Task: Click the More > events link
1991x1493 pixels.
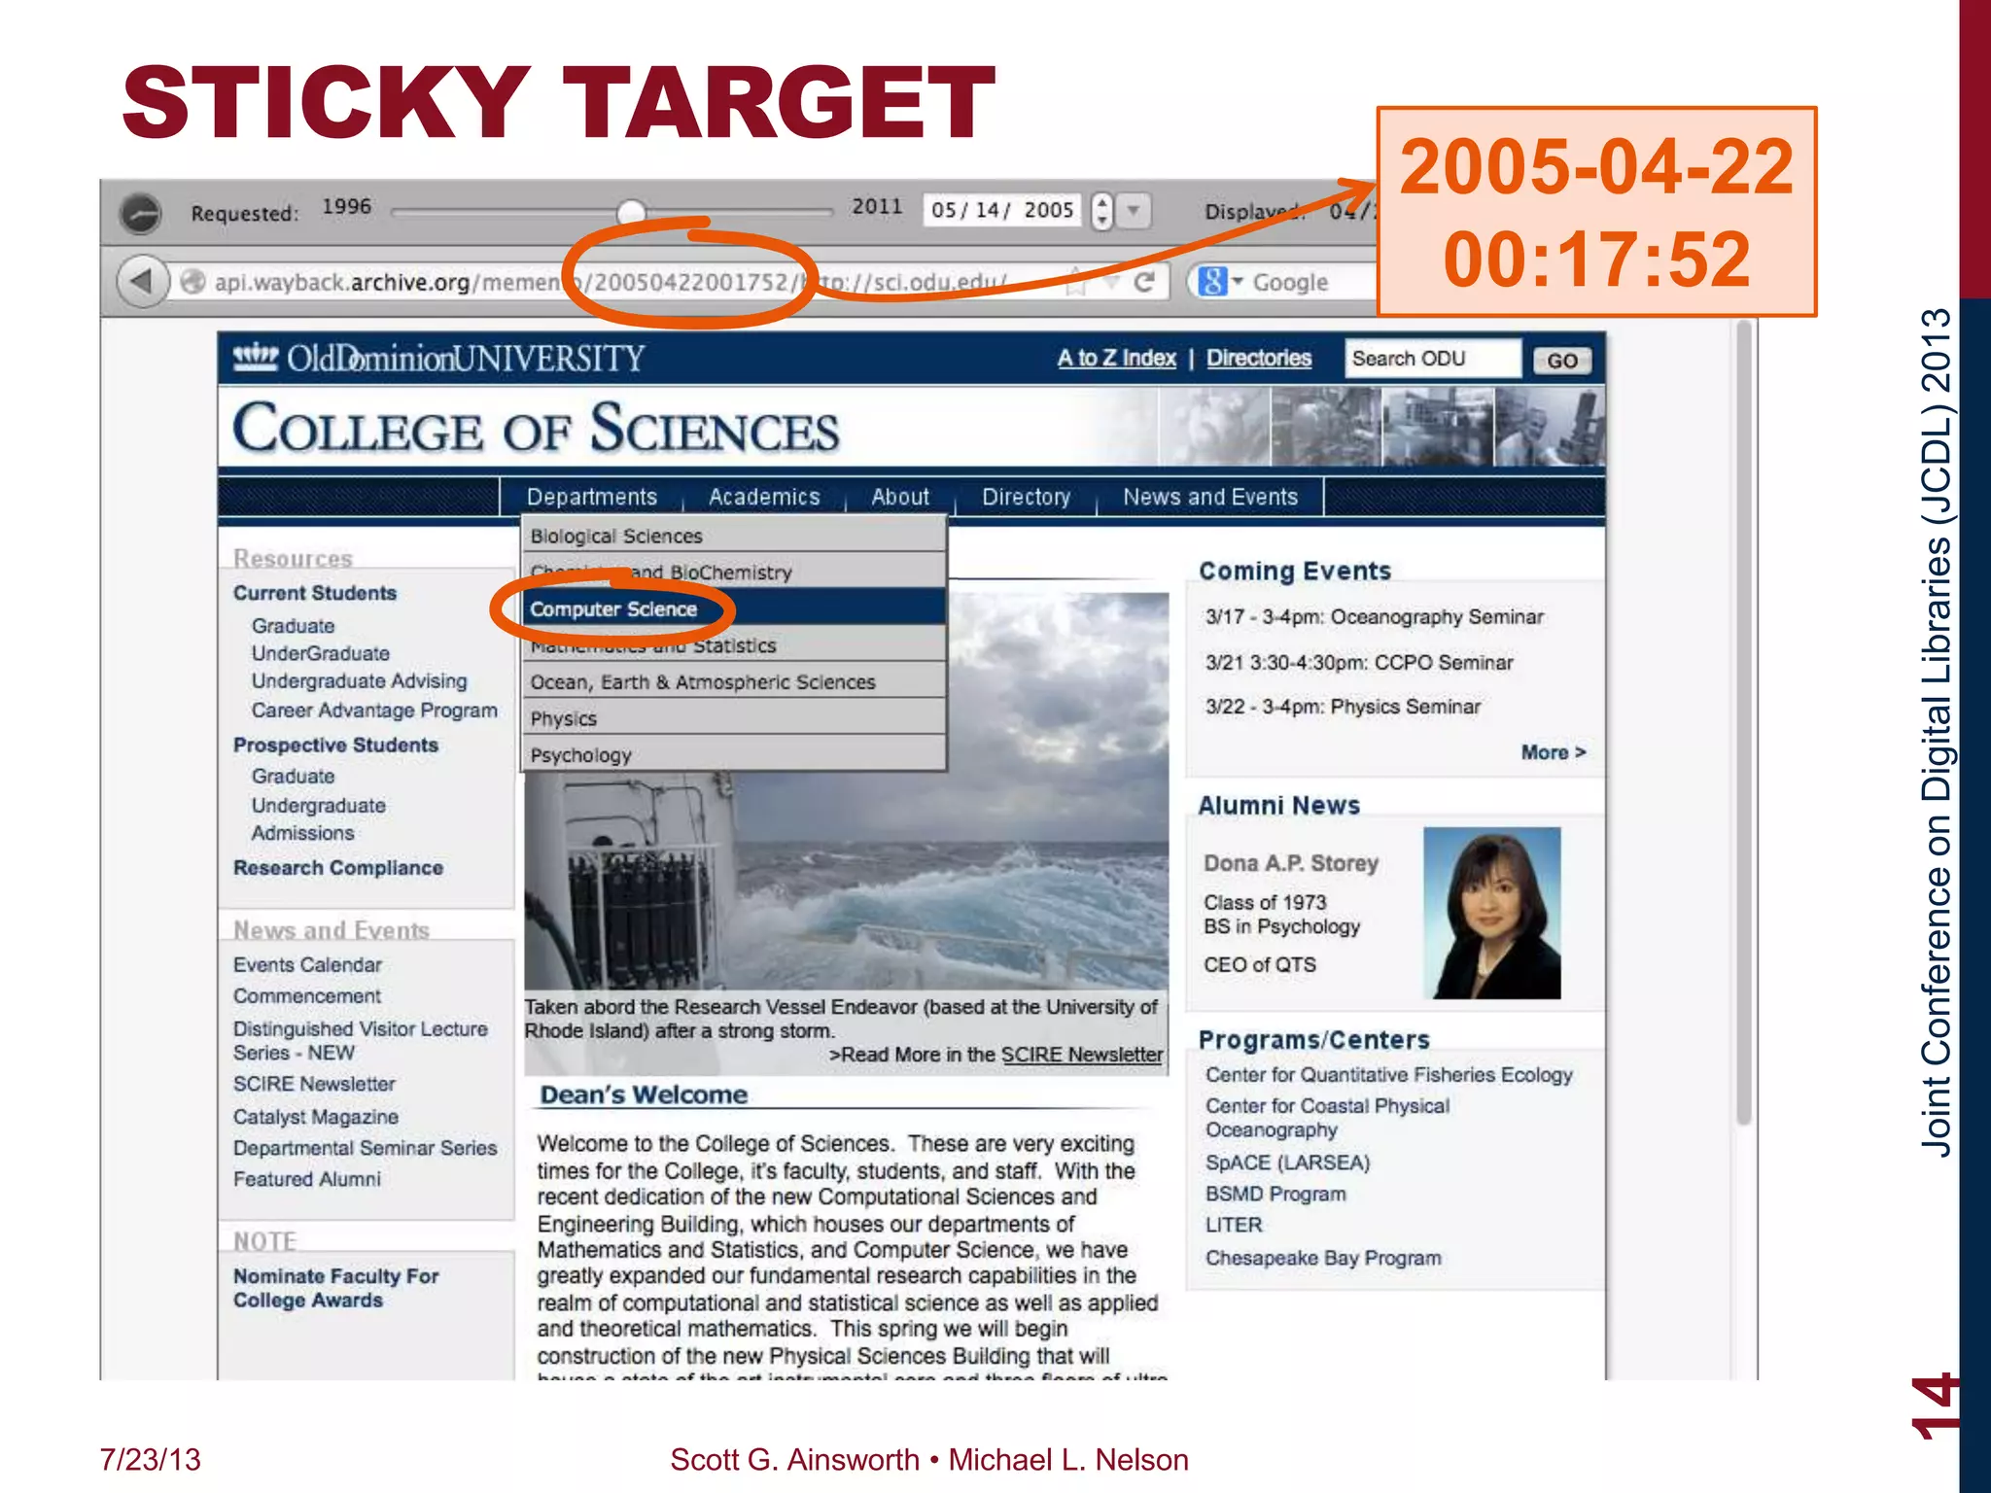Action: 1554,752
